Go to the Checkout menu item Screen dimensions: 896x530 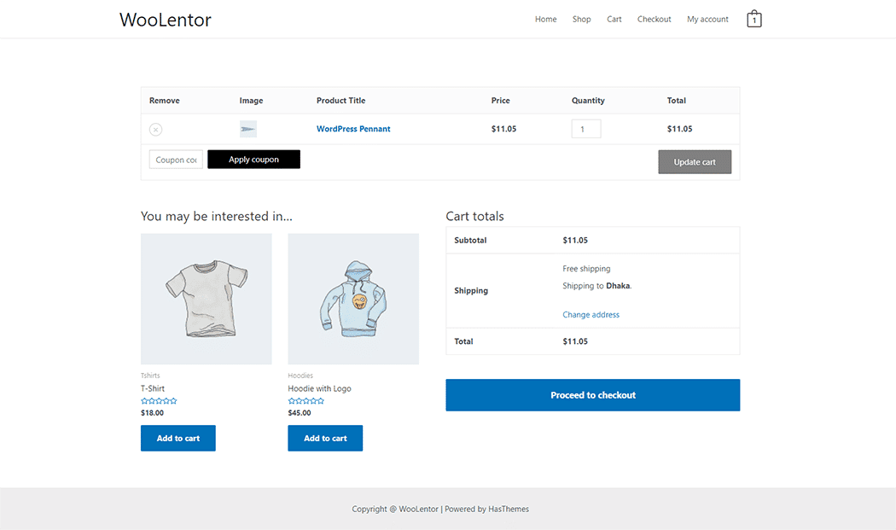pos(654,19)
